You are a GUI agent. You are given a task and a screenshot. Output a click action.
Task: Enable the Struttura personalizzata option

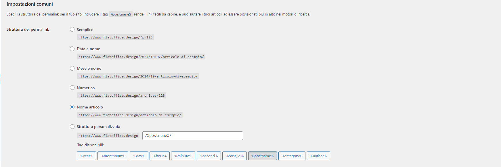(x=72, y=127)
